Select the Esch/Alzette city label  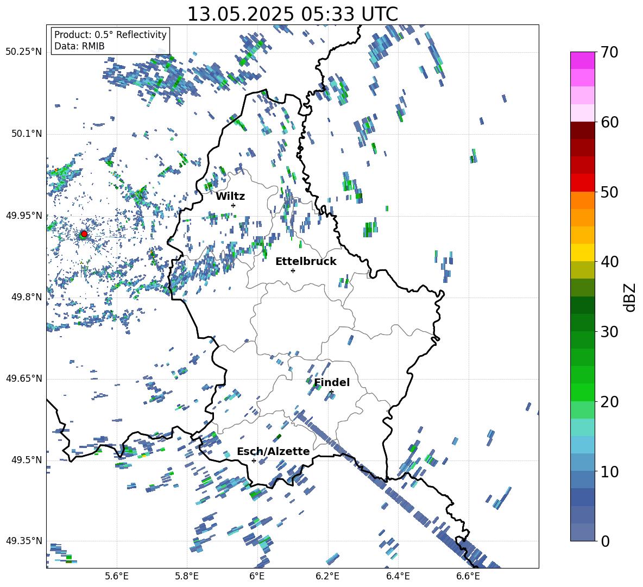coord(273,451)
